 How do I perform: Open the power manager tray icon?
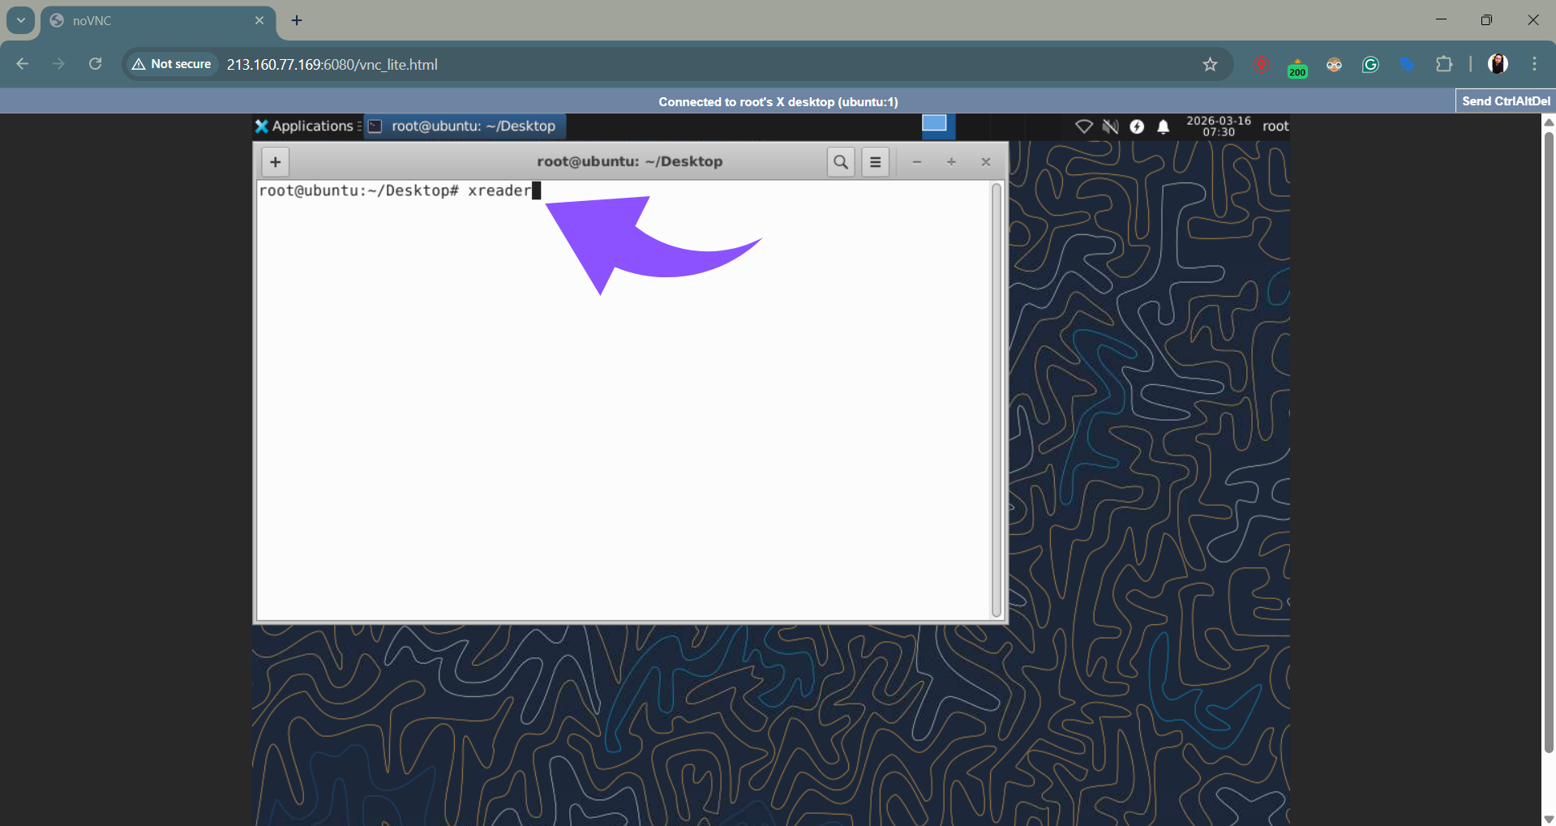(1138, 126)
